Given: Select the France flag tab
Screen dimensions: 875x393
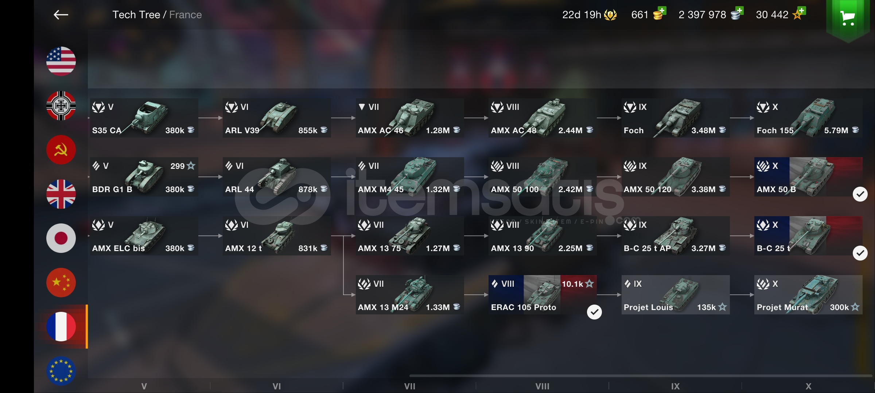Looking at the screenshot, I should 61,326.
